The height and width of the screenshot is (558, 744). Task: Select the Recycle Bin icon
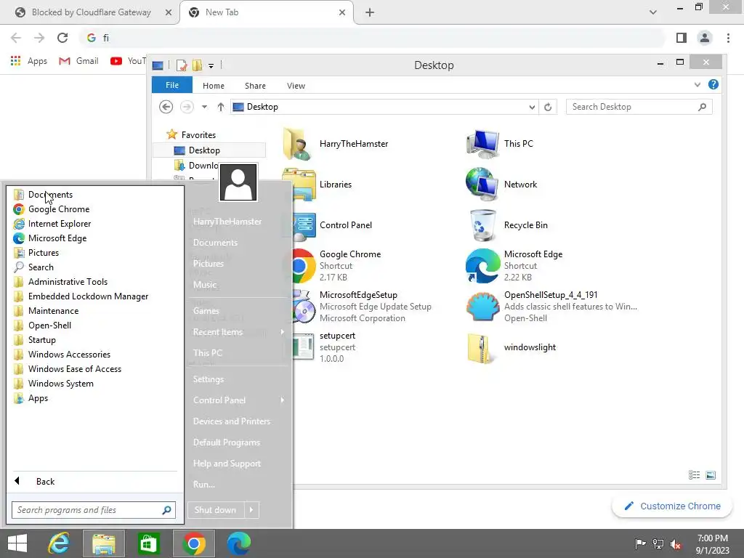[x=507, y=225]
